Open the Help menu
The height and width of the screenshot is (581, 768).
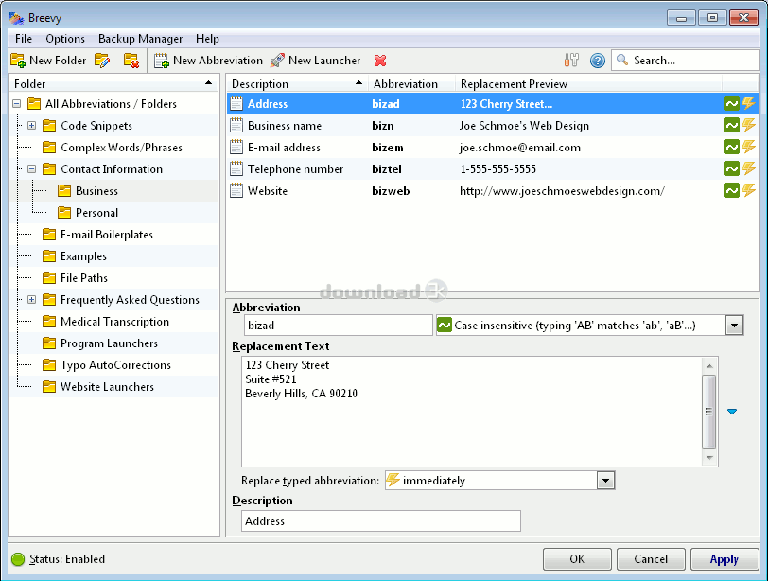click(207, 39)
